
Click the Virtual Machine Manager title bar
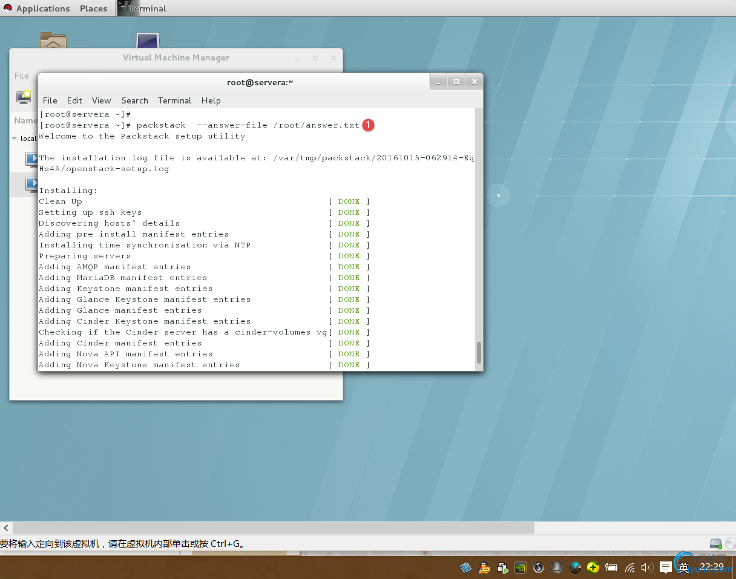point(176,58)
